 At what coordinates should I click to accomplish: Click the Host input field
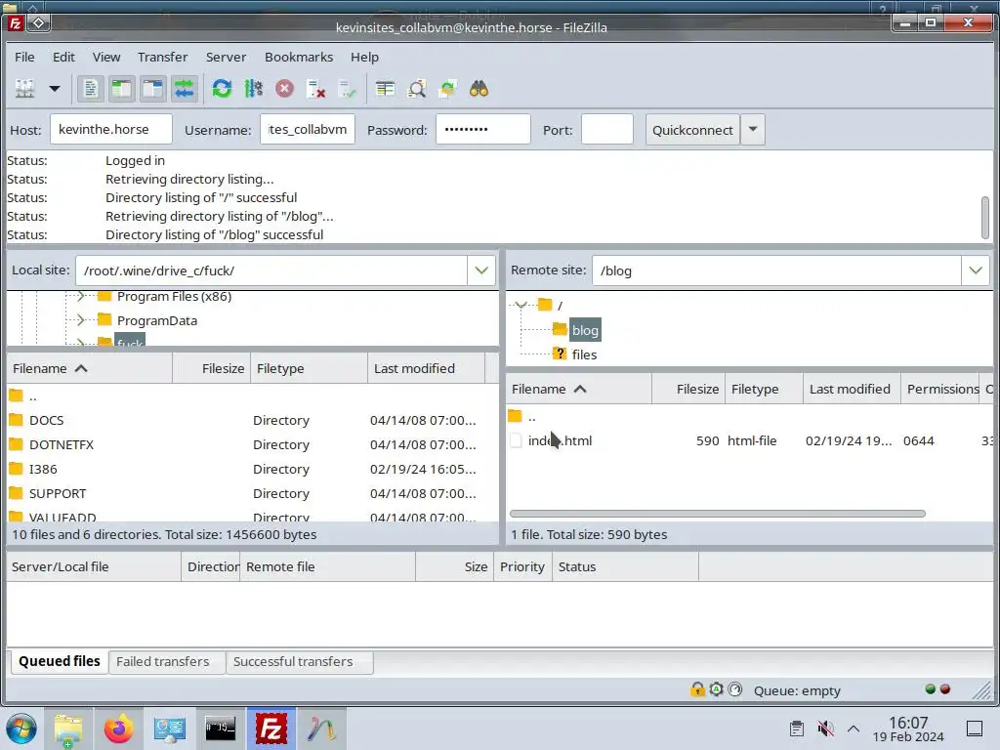point(111,130)
